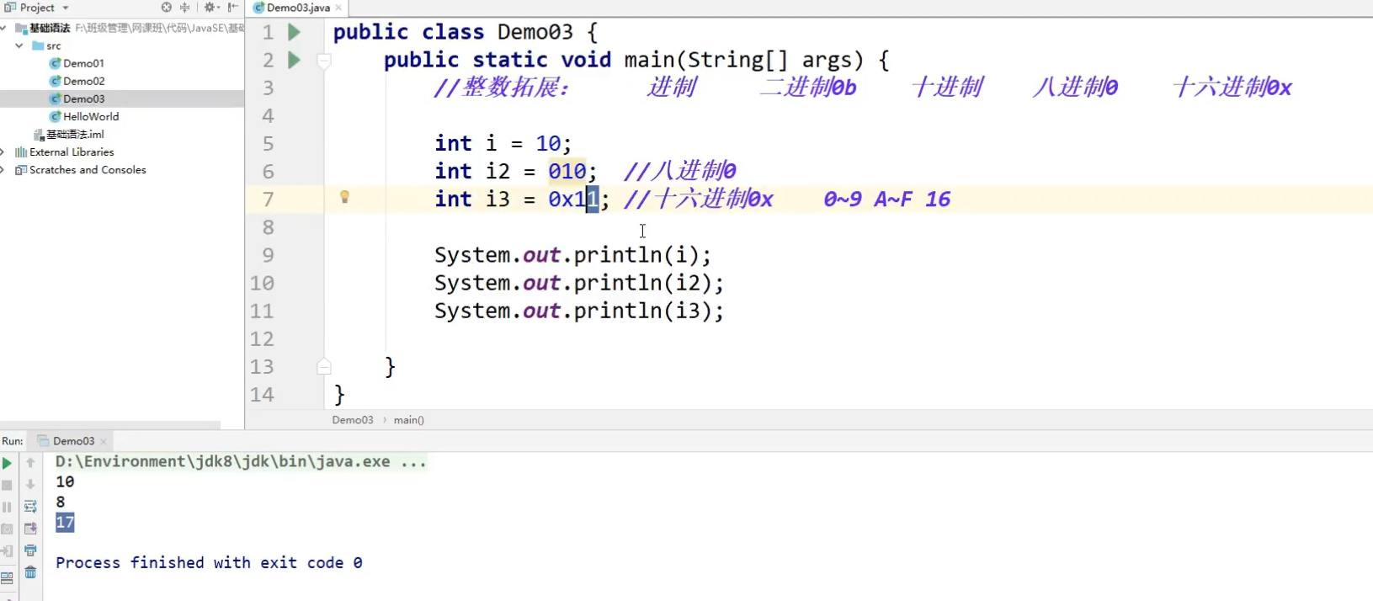1373x601 pixels.
Task: Select the 基础语法.iml file
Action: (75, 134)
